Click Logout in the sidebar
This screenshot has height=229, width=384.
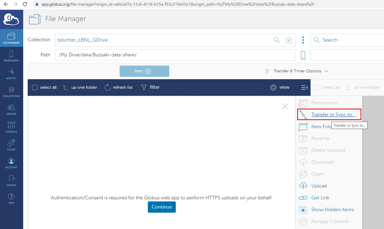pyautogui.click(x=11, y=180)
